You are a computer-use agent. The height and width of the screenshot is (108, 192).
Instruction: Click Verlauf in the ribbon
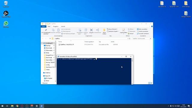[x=131, y=34]
